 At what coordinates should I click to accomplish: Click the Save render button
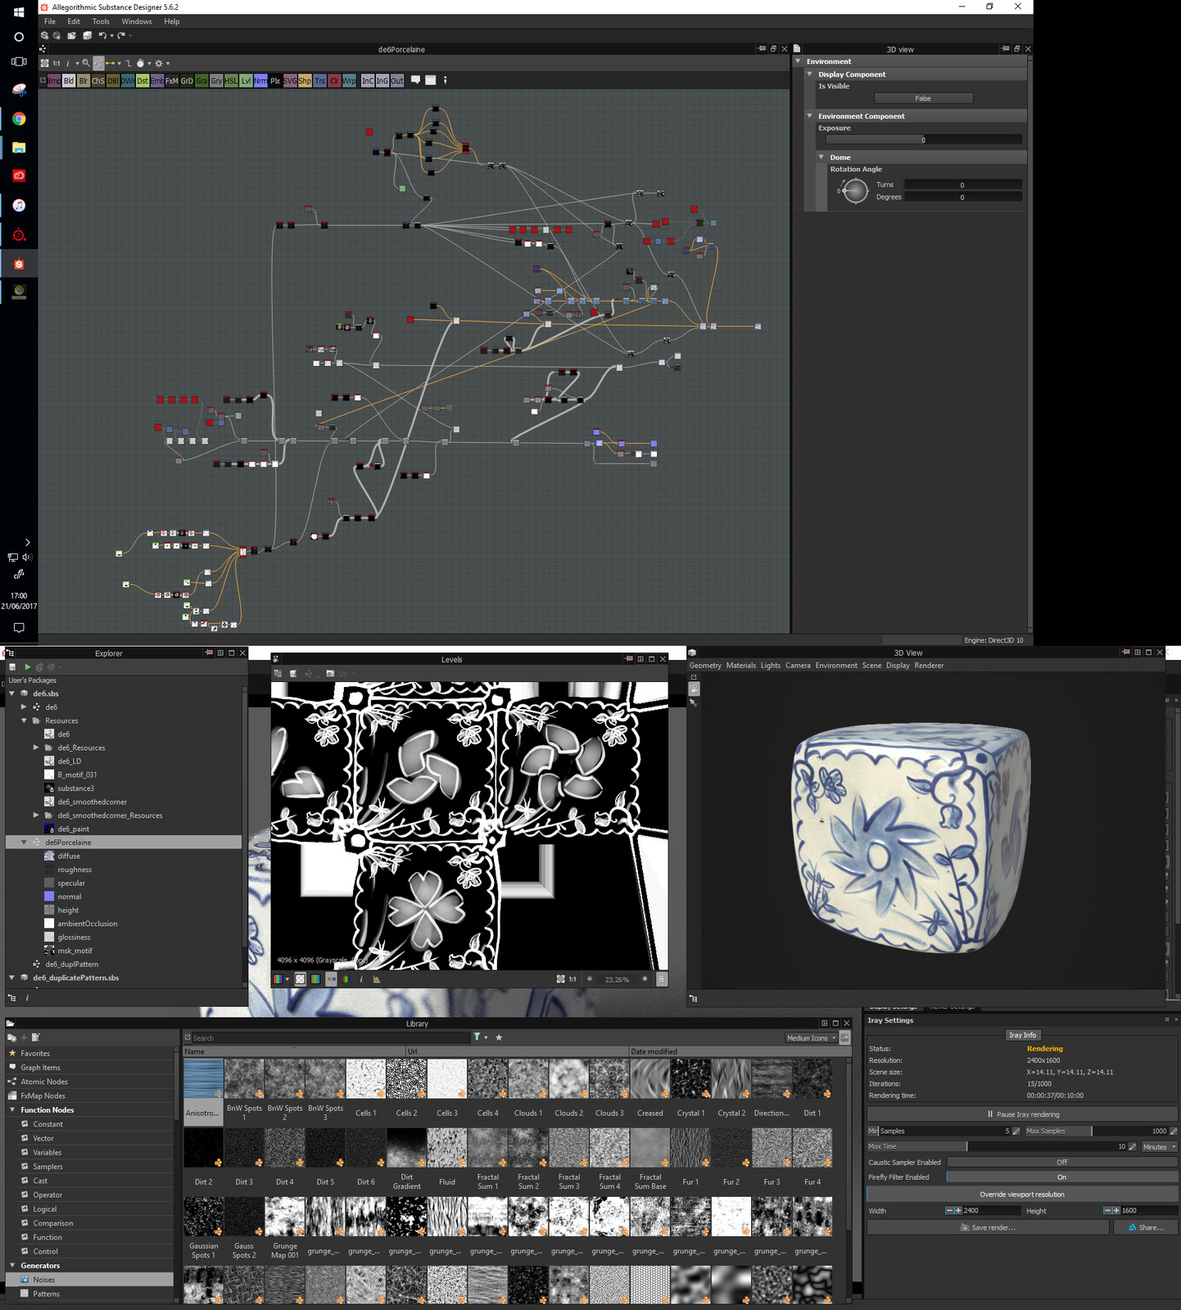988,1227
